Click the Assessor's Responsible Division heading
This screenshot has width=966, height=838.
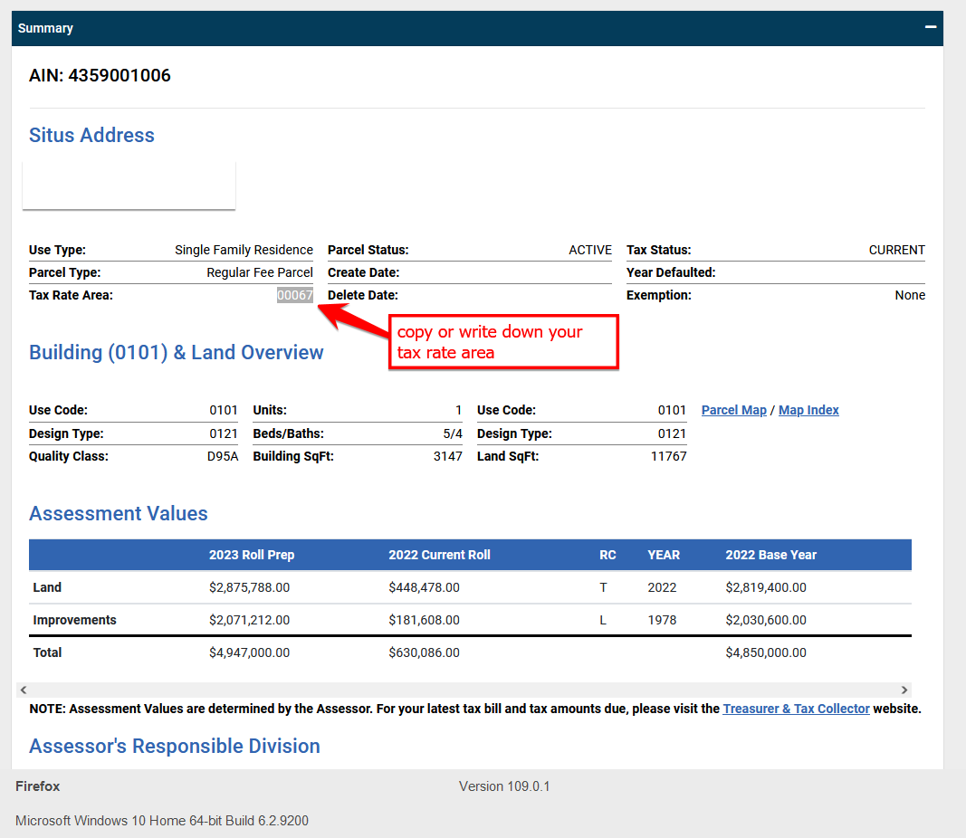(175, 746)
